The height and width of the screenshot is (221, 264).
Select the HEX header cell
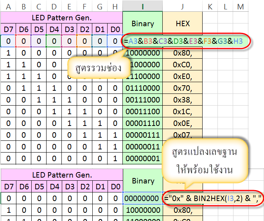coord(183,23)
